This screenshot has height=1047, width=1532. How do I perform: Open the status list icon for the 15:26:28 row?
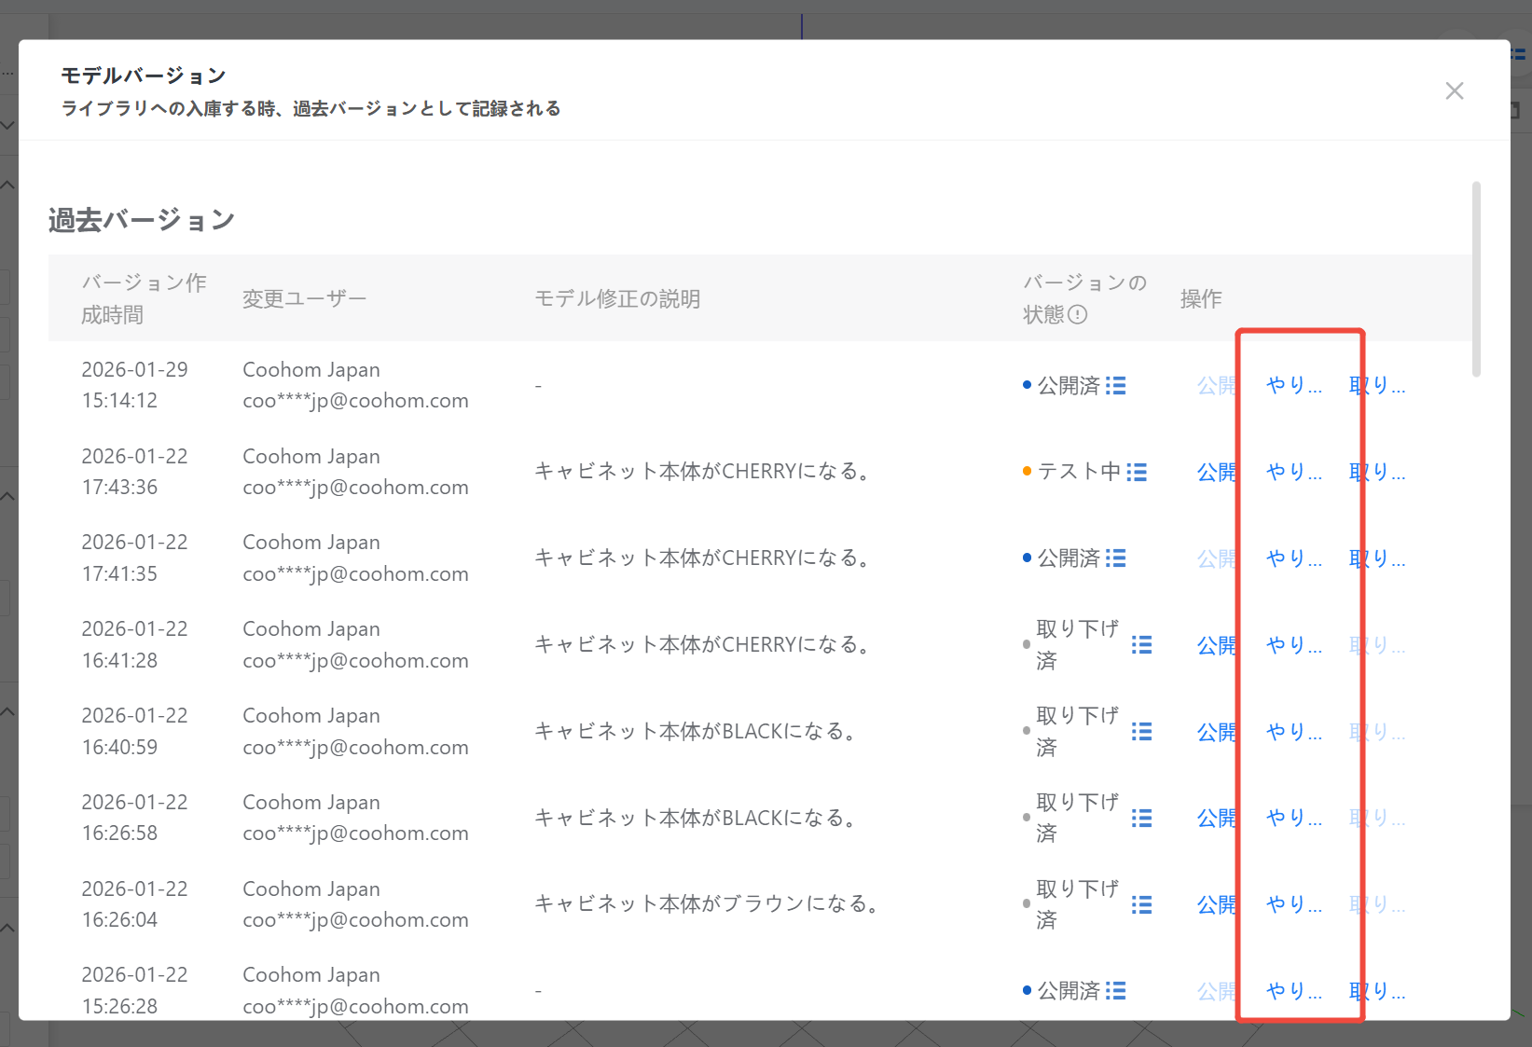point(1115,991)
